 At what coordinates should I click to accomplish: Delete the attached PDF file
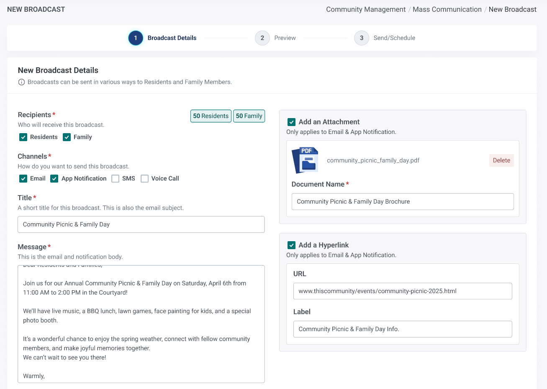click(x=501, y=160)
